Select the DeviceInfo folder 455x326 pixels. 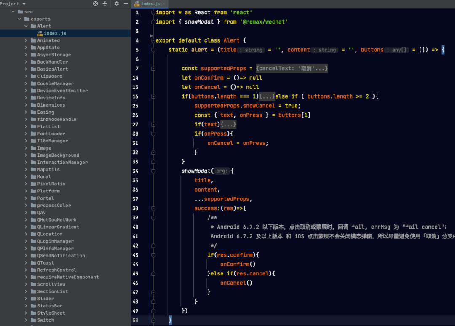point(51,98)
